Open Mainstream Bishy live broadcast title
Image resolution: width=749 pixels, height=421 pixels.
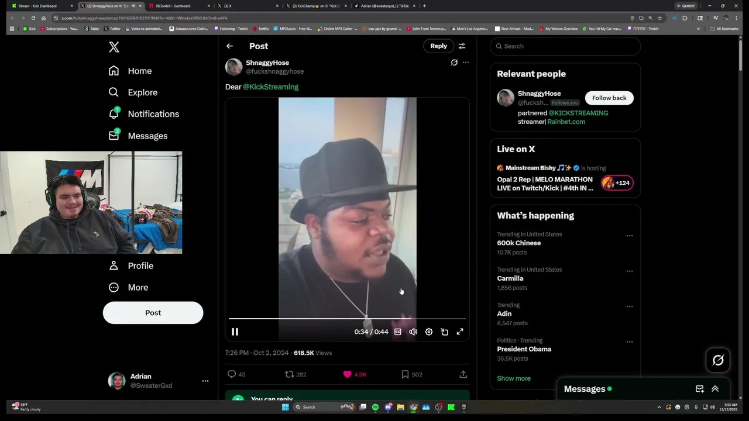(x=545, y=184)
